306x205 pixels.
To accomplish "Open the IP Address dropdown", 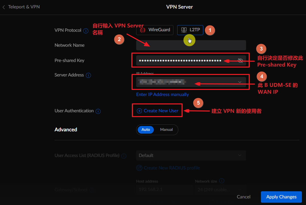I will 191,82.
